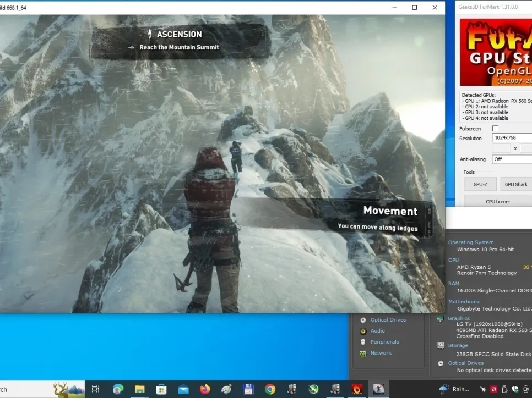Screen dimensions: 532x398
Task: Start the CPU burner tool in FurMark
Action: click(x=498, y=201)
